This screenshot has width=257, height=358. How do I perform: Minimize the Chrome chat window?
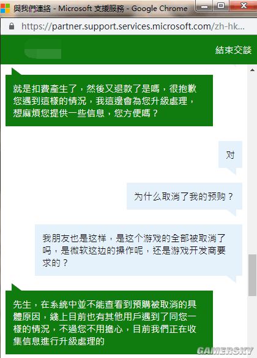tap(204, 6)
